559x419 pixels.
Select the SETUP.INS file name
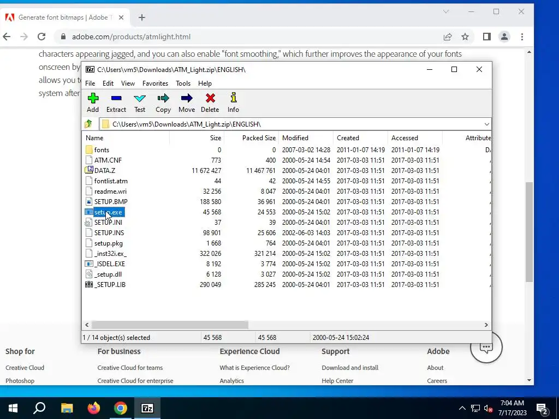(x=109, y=233)
